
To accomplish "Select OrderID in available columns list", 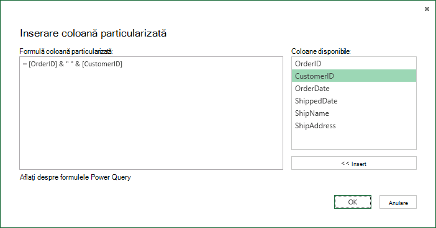I will click(x=354, y=64).
